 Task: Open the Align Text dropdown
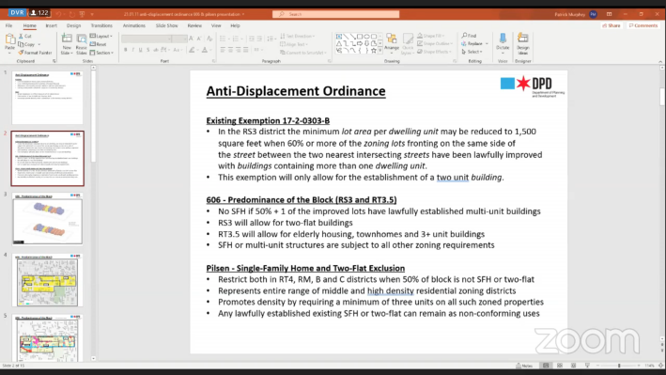(294, 44)
